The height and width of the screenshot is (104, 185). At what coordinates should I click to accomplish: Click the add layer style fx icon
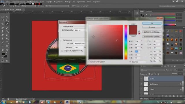(x=163, y=96)
